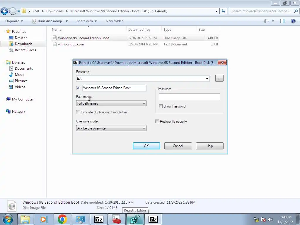Uncheck the Windows 98 Second Edition Boot subfolder checkbox
The height and width of the screenshot is (225, 300).
coord(78,88)
